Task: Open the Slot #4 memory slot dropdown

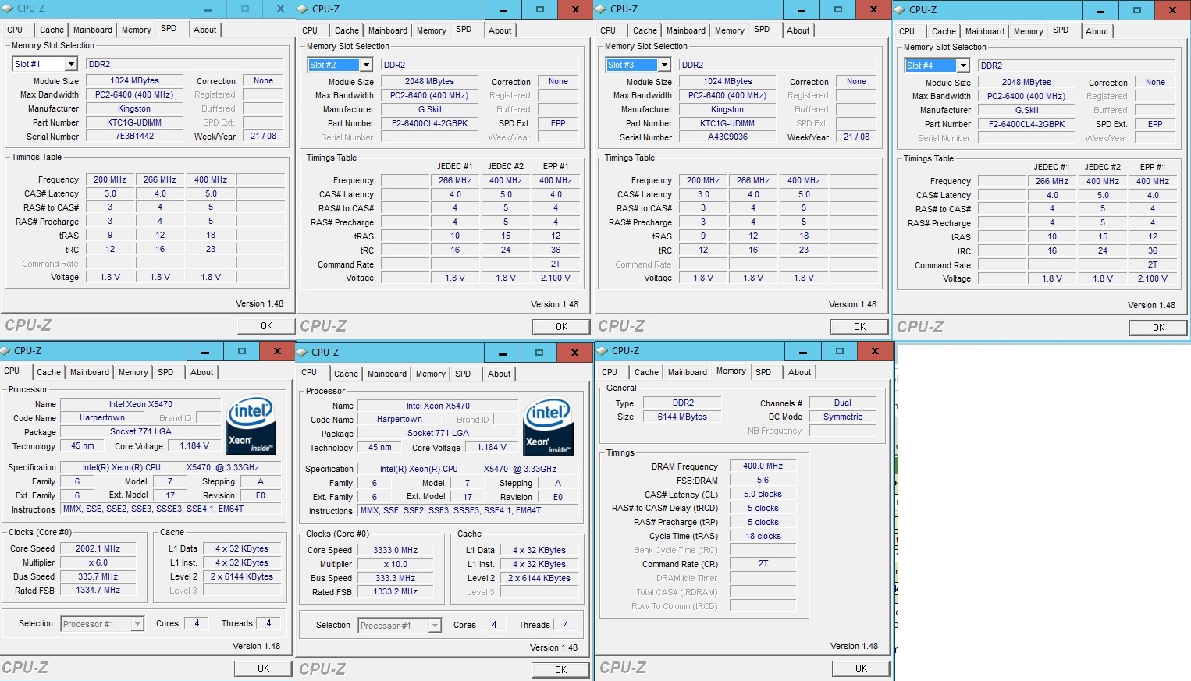Action: [x=963, y=66]
